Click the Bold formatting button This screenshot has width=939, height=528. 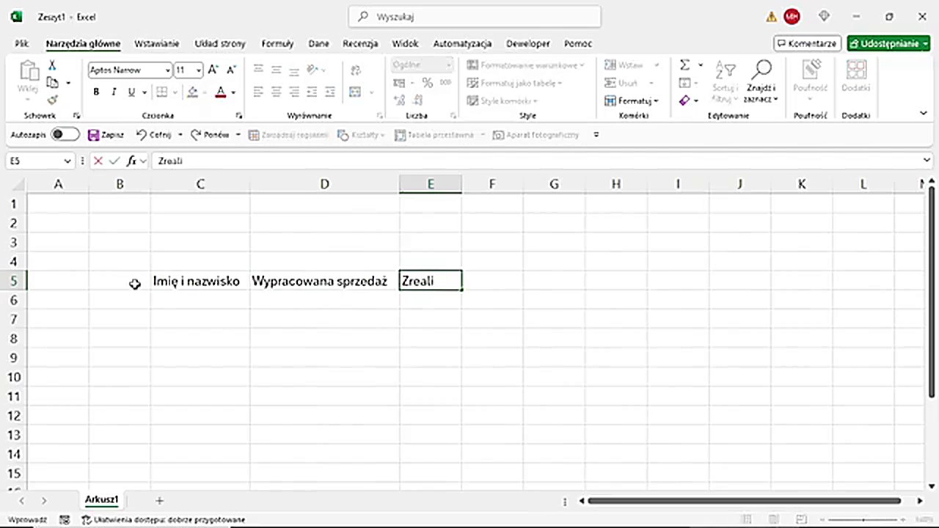coord(96,92)
